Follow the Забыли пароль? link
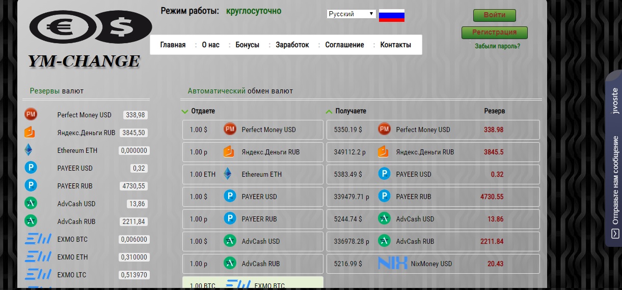The height and width of the screenshot is (290, 622). click(x=497, y=46)
